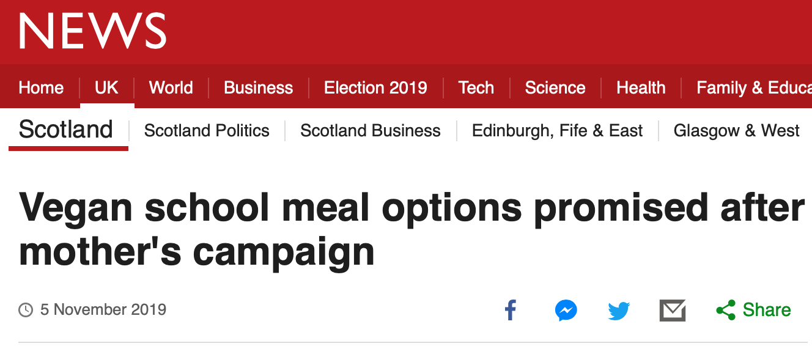Open Edinburgh, Fife & East link

pyautogui.click(x=557, y=131)
